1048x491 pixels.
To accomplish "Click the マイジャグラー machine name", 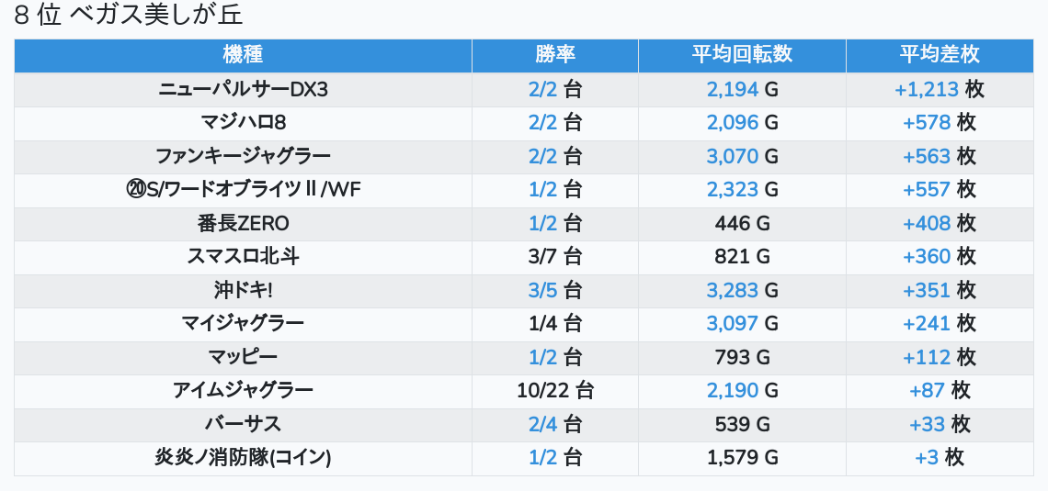I will 243,324.
